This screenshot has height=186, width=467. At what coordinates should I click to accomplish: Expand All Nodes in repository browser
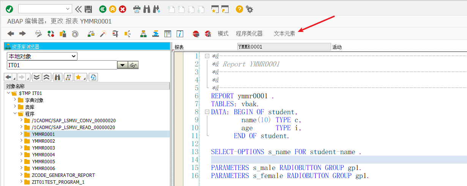point(36,77)
